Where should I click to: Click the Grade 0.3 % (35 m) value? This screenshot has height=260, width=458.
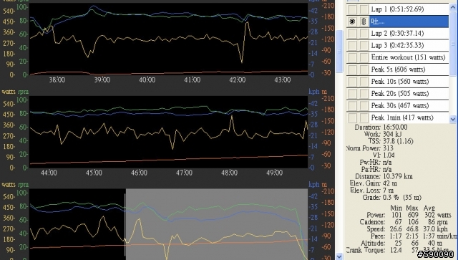click(402, 198)
